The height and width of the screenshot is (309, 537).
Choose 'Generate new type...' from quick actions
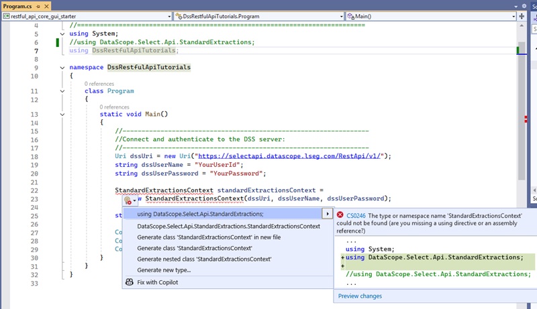[x=164, y=269]
